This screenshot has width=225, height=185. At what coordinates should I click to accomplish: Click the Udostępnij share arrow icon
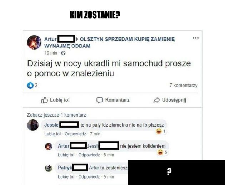pyautogui.click(x=156, y=100)
